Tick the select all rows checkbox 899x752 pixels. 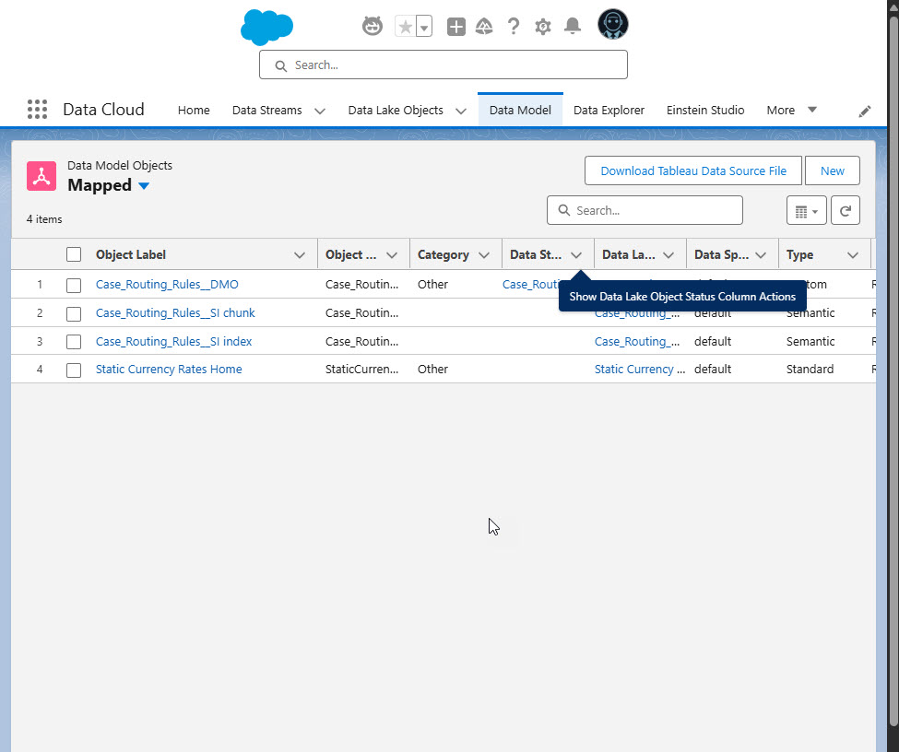[x=74, y=254]
